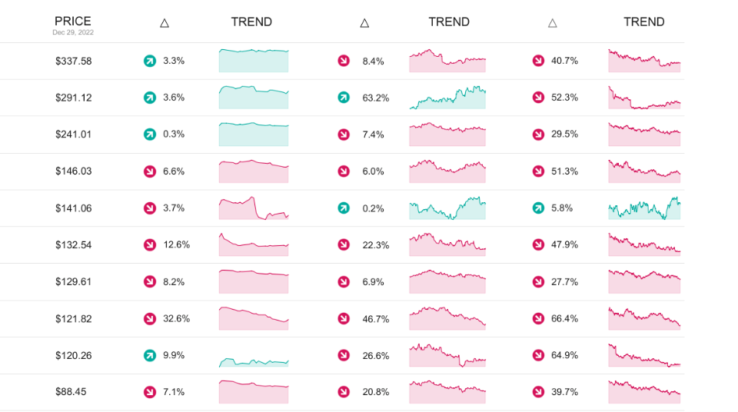This screenshot has width=738, height=412.
Task: Click the red down-arrow icon beside 32.6%
Action: point(150,319)
